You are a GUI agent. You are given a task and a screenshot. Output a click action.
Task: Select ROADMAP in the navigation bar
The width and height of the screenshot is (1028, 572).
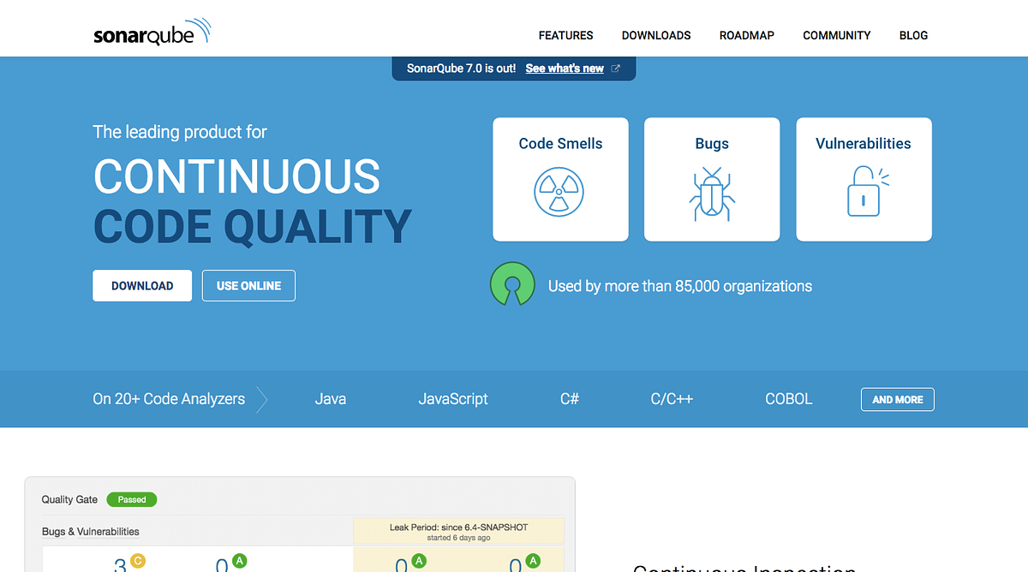746,35
